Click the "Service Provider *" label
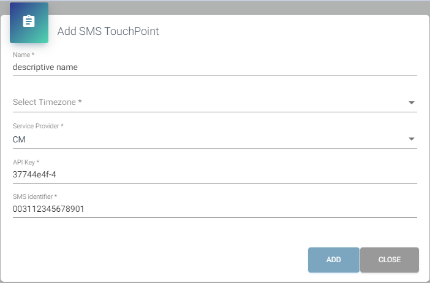Screen dimensions: 430x283 point(38,126)
